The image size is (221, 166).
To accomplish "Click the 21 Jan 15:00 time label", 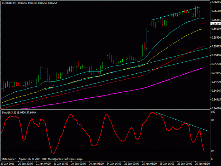I will pyautogui.click(x=61, y=164).
